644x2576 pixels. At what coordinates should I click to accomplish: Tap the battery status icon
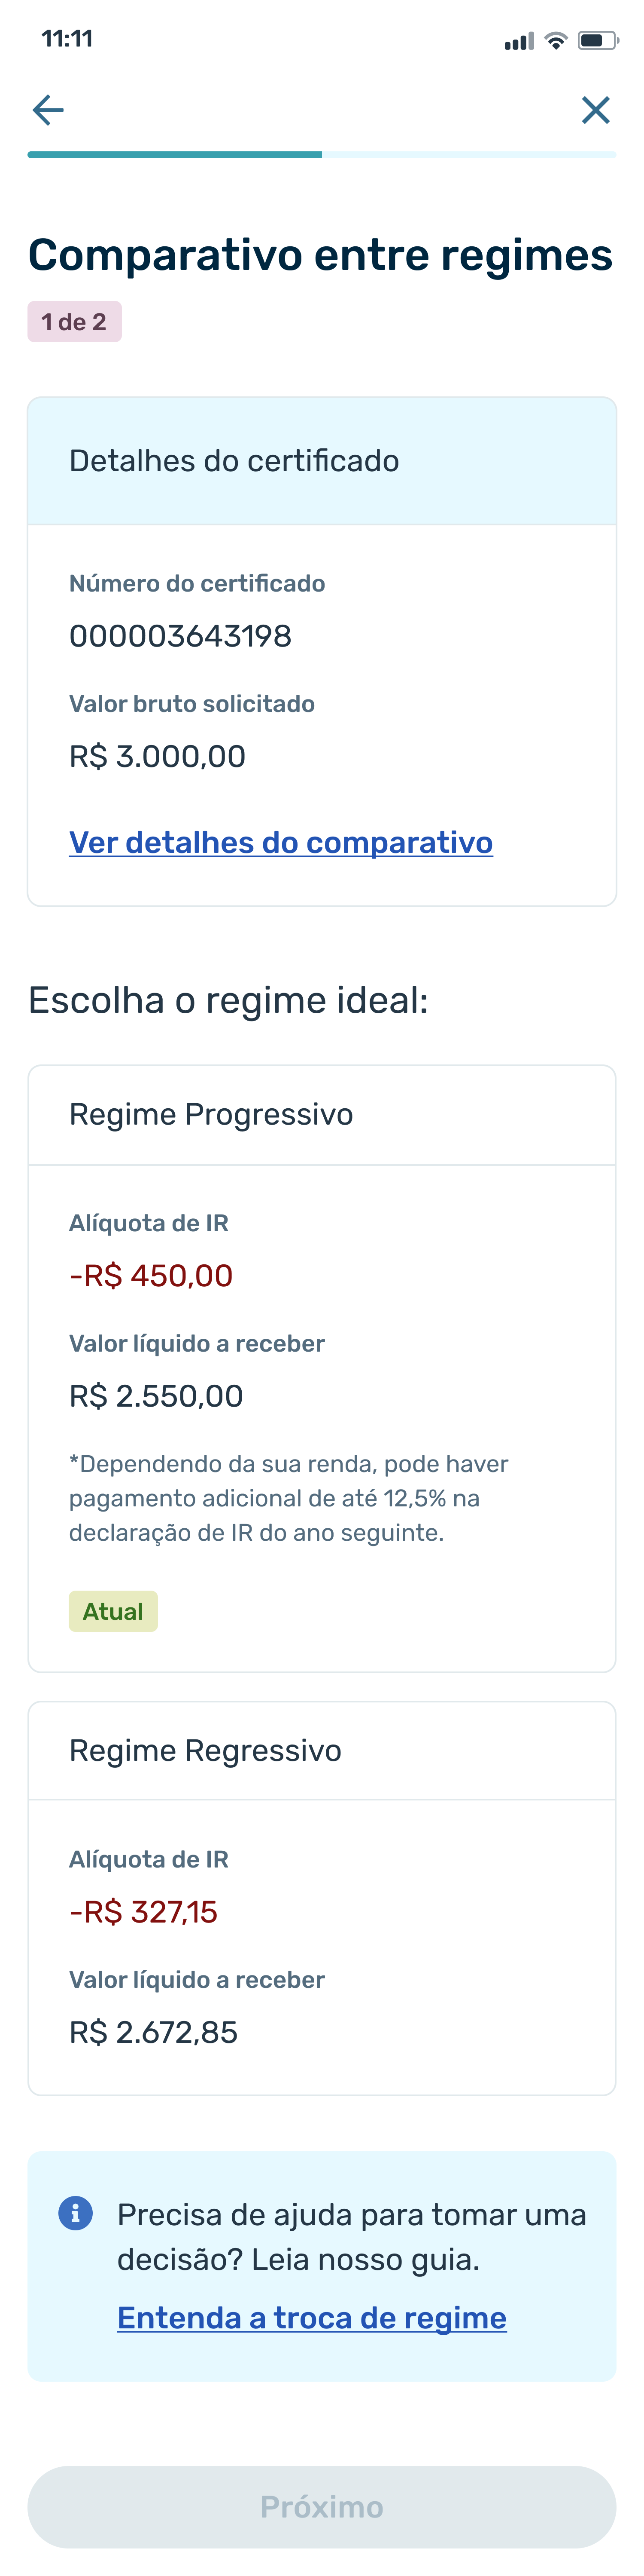coord(597,41)
